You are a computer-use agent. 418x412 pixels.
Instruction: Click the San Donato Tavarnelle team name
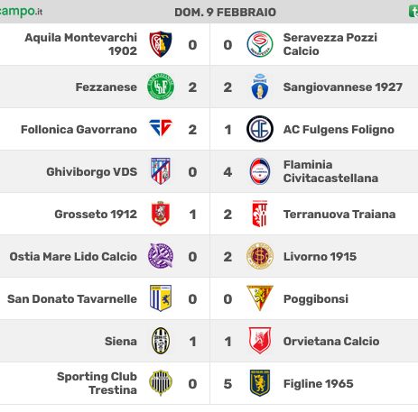pos(72,299)
